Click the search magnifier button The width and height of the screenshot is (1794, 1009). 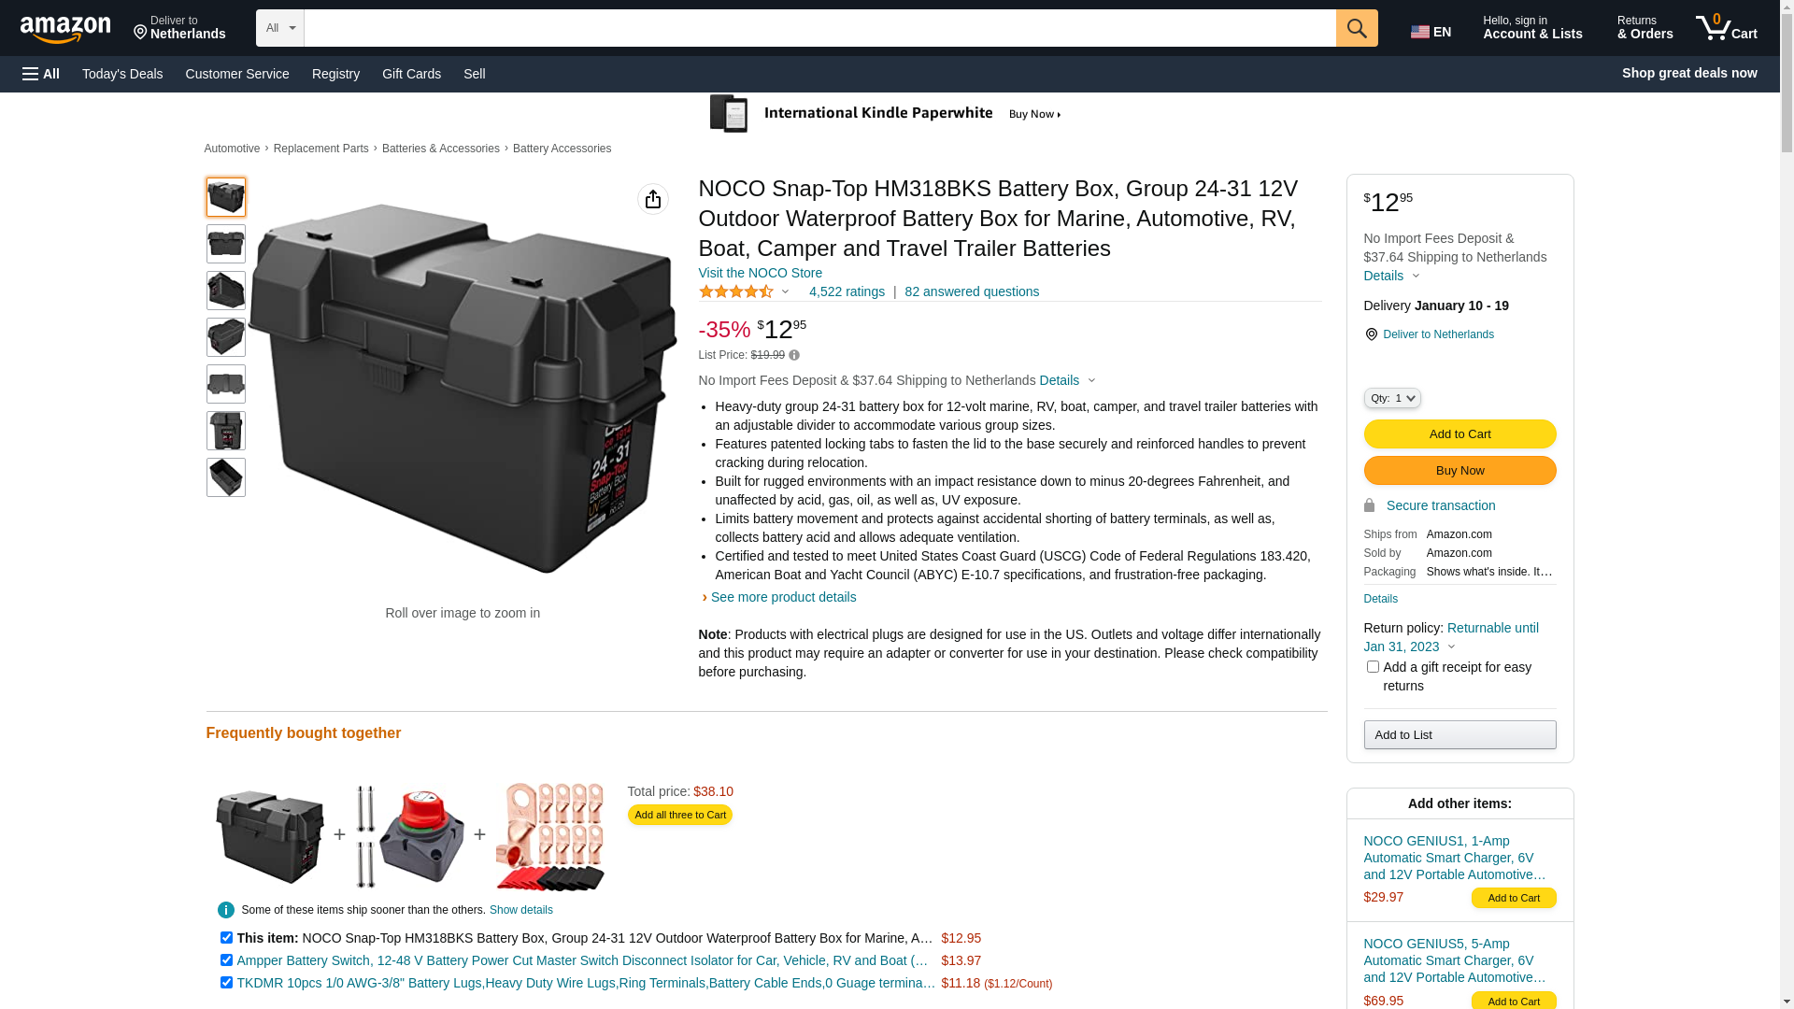pos(1357,28)
